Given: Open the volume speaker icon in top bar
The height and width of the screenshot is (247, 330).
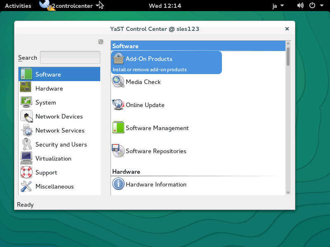Looking at the screenshot, I should [300, 5].
